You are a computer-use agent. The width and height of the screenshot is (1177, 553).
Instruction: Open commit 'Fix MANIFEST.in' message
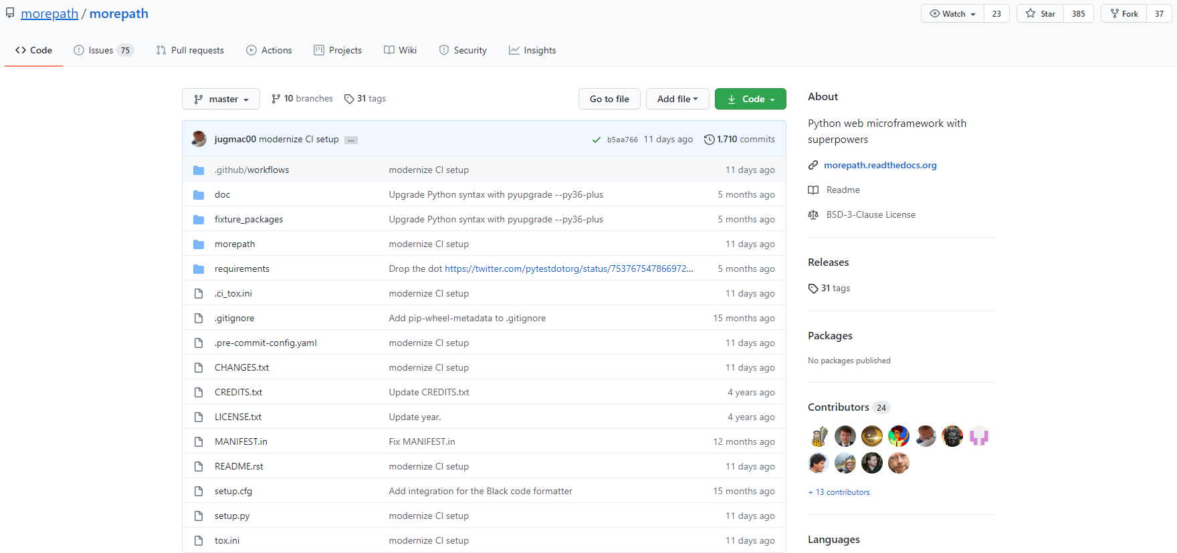[422, 442]
